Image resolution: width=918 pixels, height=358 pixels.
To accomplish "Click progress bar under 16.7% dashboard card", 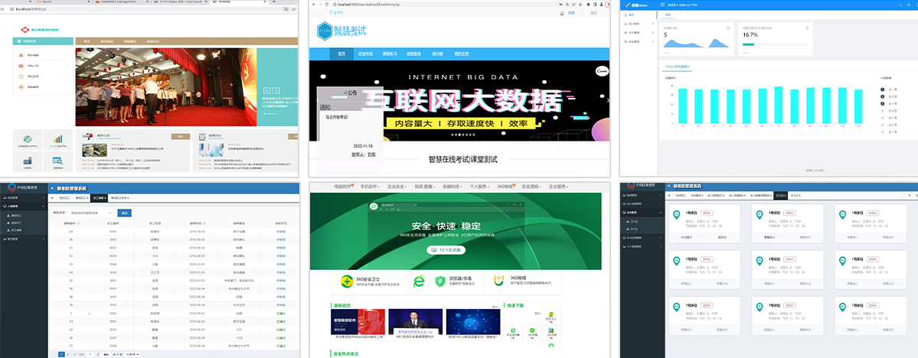I will pos(776,44).
